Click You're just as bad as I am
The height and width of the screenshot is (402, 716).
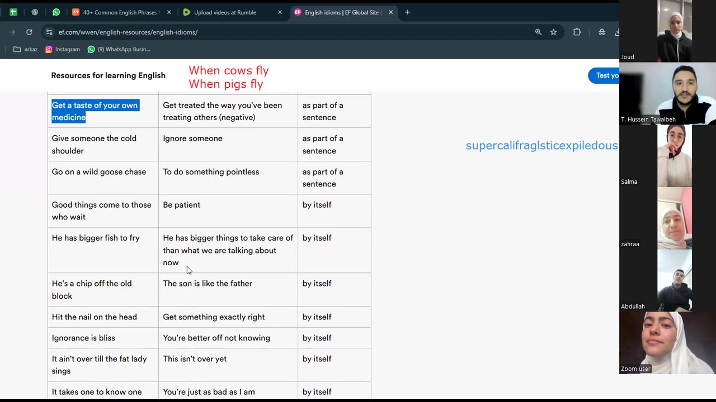[209, 392]
